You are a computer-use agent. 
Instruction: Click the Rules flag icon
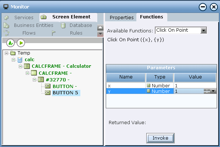pyautogui.click(x=53, y=33)
